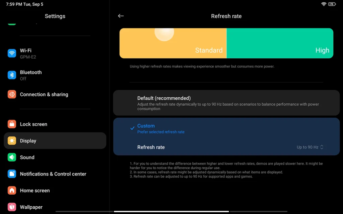343x214 pixels.
Task: Tap the green High refresh demo panel
Action: coord(280,43)
